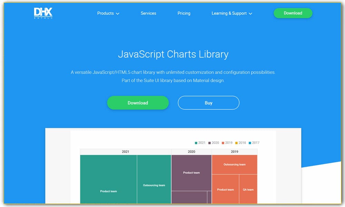Expand the Learning & Support chevron
This screenshot has width=345, height=207.
(250, 14)
